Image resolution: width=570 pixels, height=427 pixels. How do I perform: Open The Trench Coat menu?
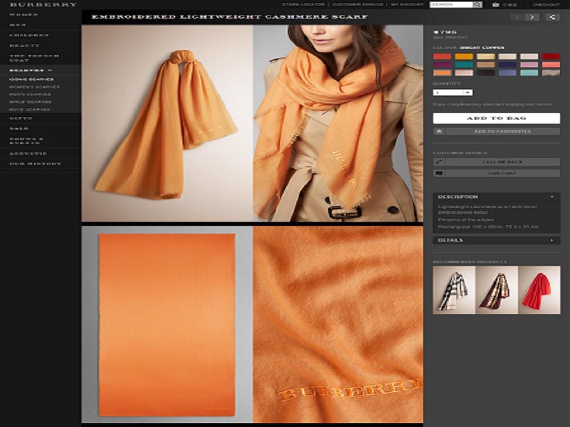coord(34,58)
